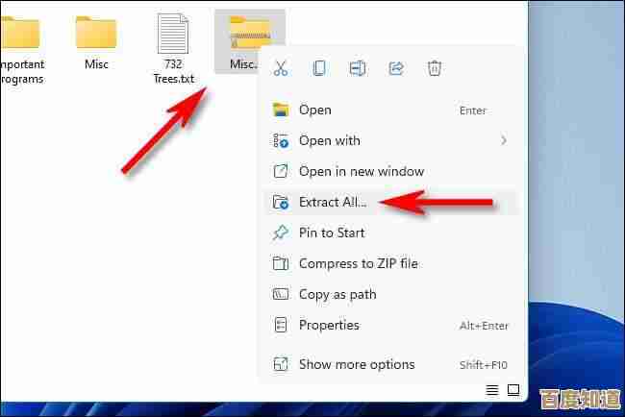Click the Rename icon in context menu
Image resolution: width=625 pixels, height=417 pixels.
click(358, 68)
